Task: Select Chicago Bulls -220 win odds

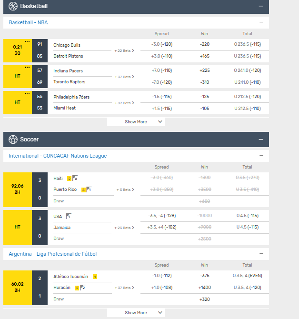Action: (x=204, y=45)
